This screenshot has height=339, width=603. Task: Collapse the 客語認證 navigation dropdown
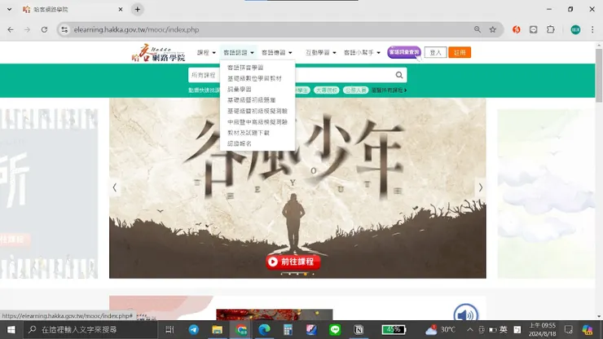(x=239, y=53)
